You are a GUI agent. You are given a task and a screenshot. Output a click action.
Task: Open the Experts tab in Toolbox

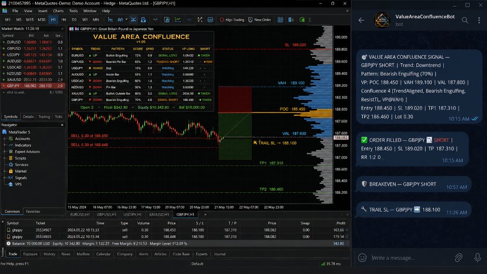(201, 254)
